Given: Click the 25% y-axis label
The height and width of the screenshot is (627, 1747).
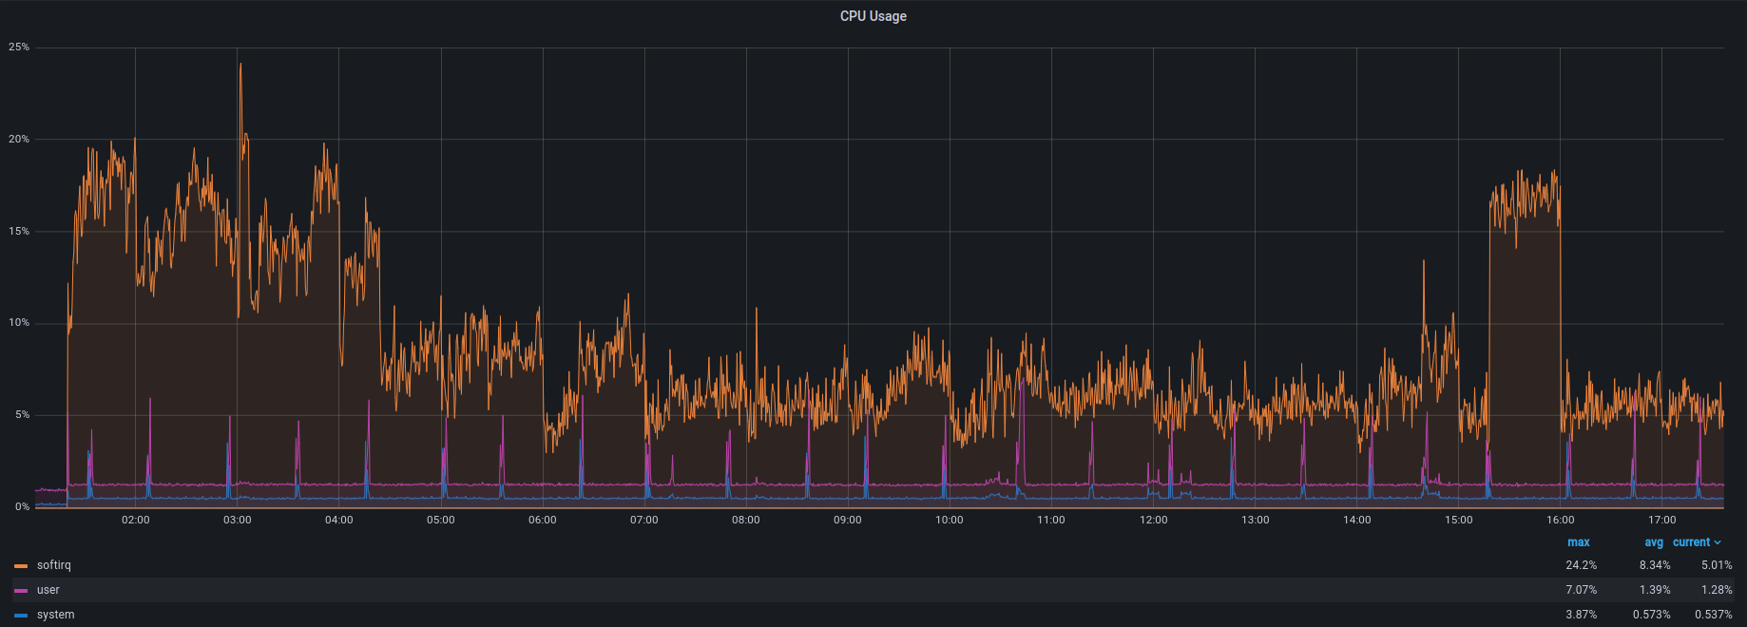Looking at the screenshot, I should click(19, 47).
